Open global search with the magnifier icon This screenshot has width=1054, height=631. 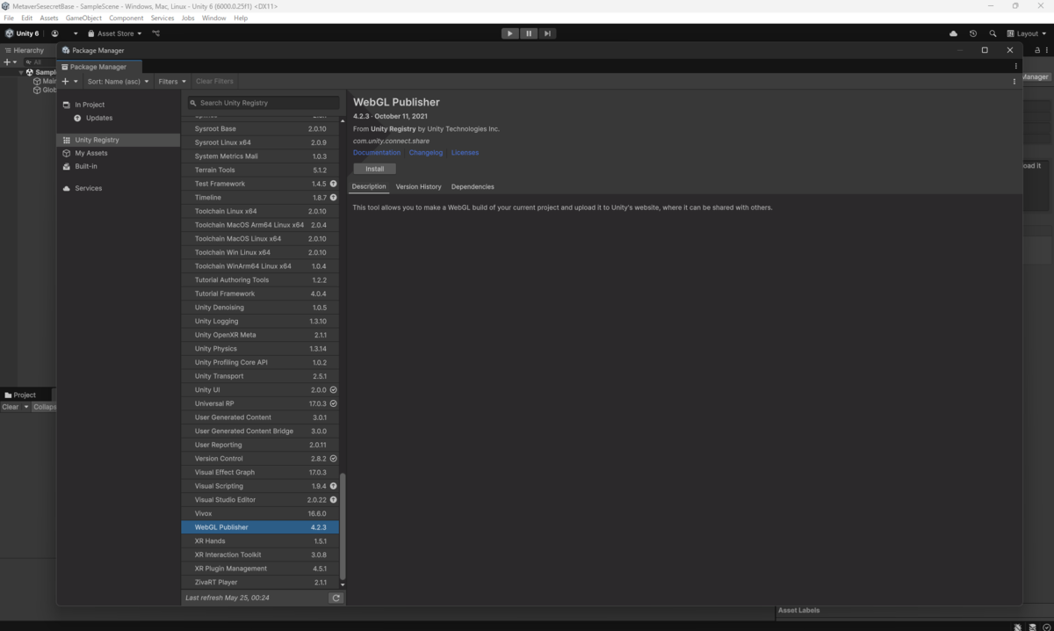coord(993,33)
